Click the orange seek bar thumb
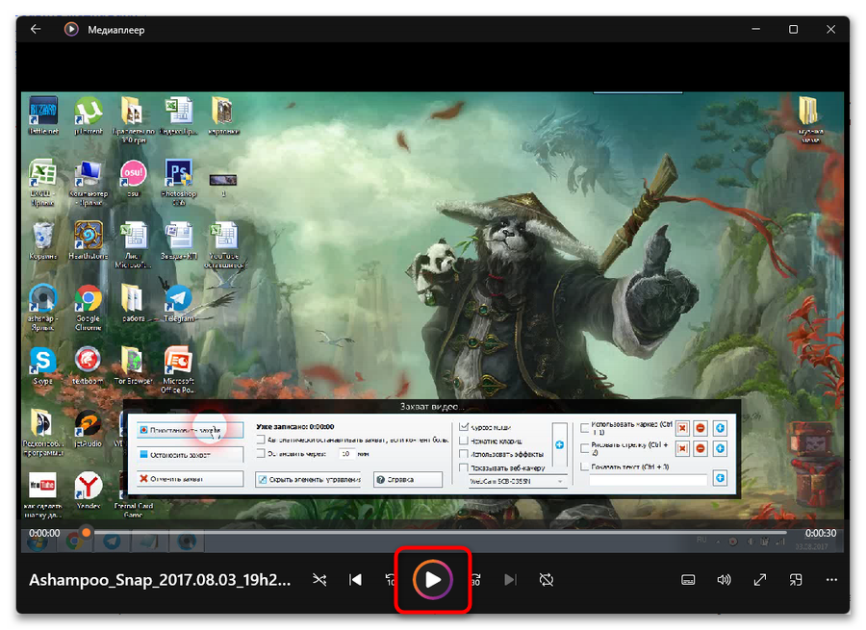The image size is (866, 630). click(x=87, y=533)
